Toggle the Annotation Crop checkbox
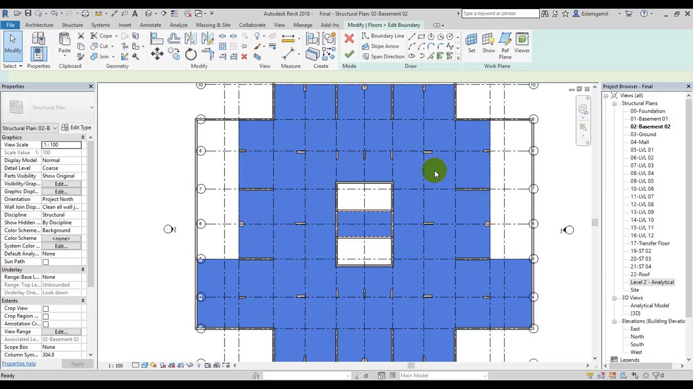Image resolution: width=693 pixels, height=389 pixels. coord(45,324)
